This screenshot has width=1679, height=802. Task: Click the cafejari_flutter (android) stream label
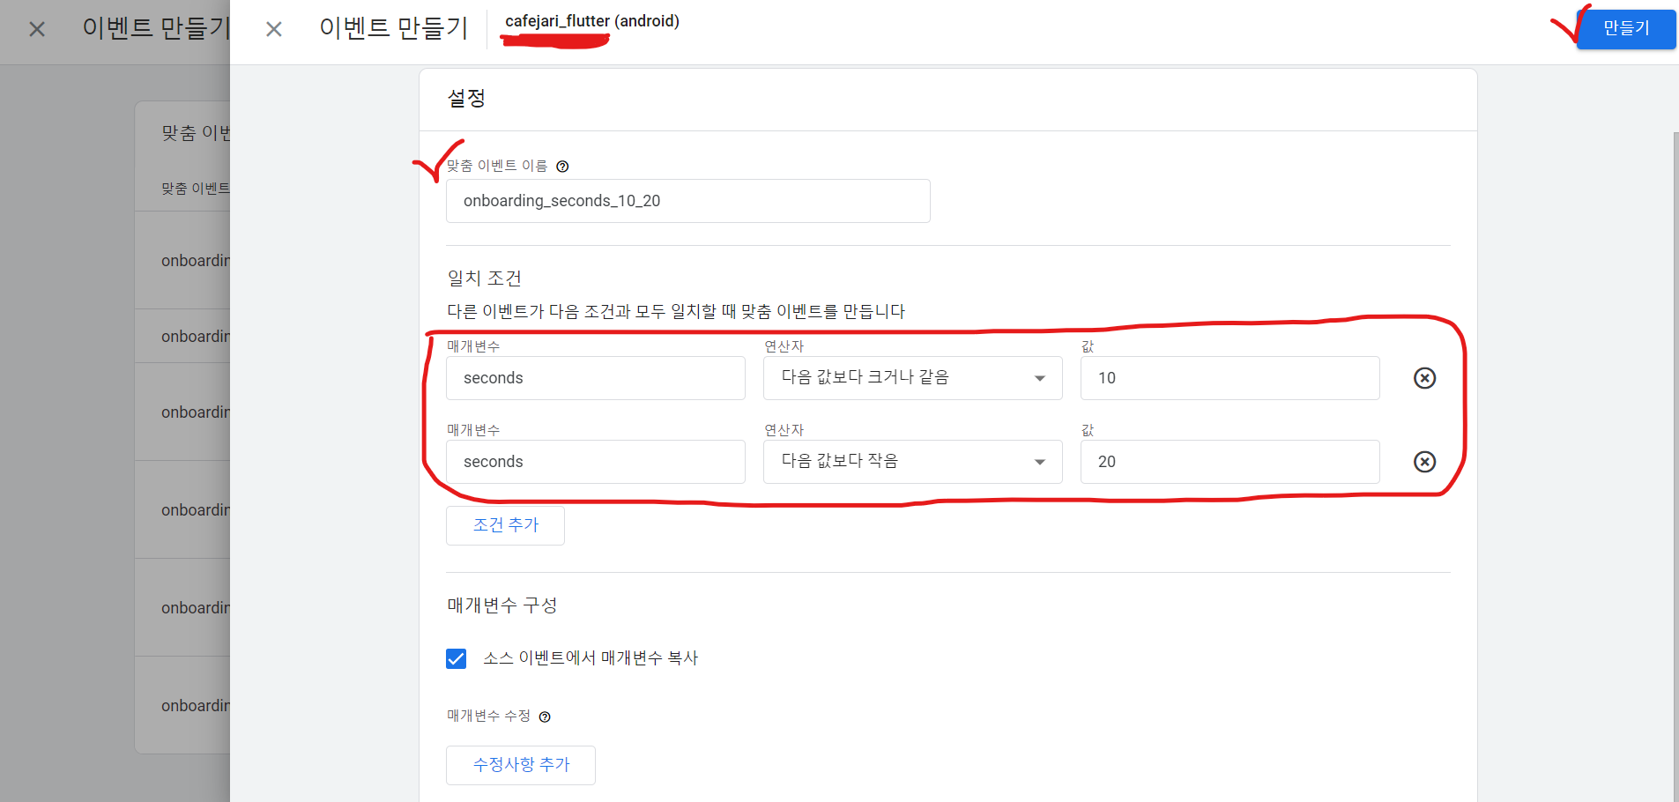592,21
